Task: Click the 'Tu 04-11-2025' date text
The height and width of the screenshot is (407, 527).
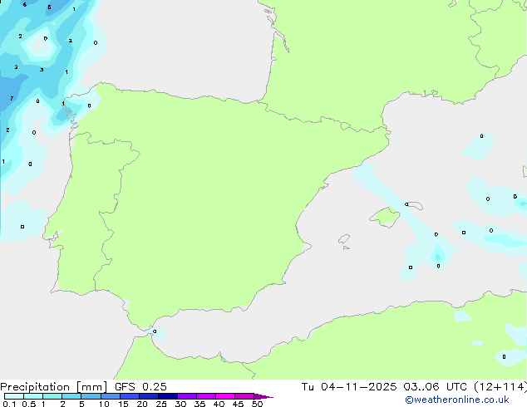Action: click(x=349, y=387)
